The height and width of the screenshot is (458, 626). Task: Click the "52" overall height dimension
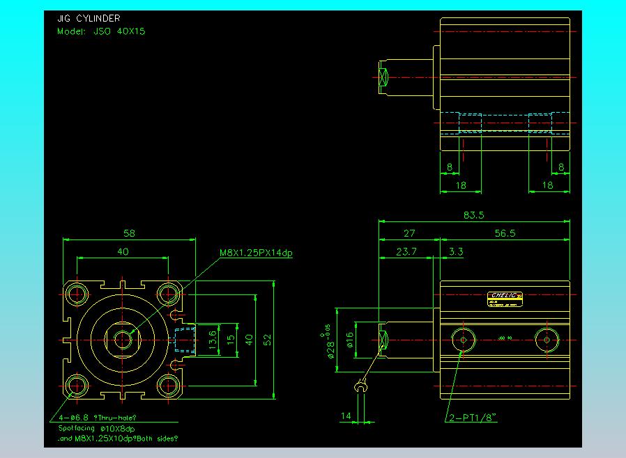pos(268,340)
